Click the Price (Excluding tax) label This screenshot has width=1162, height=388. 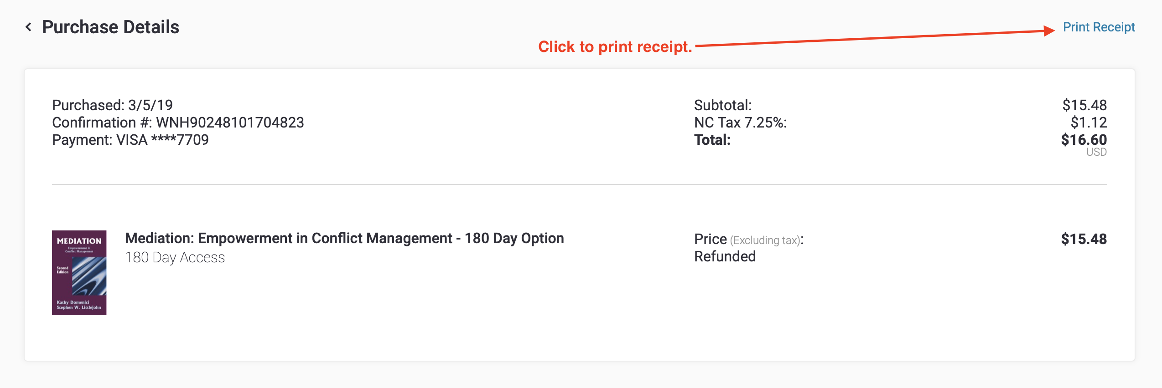tap(749, 239)
